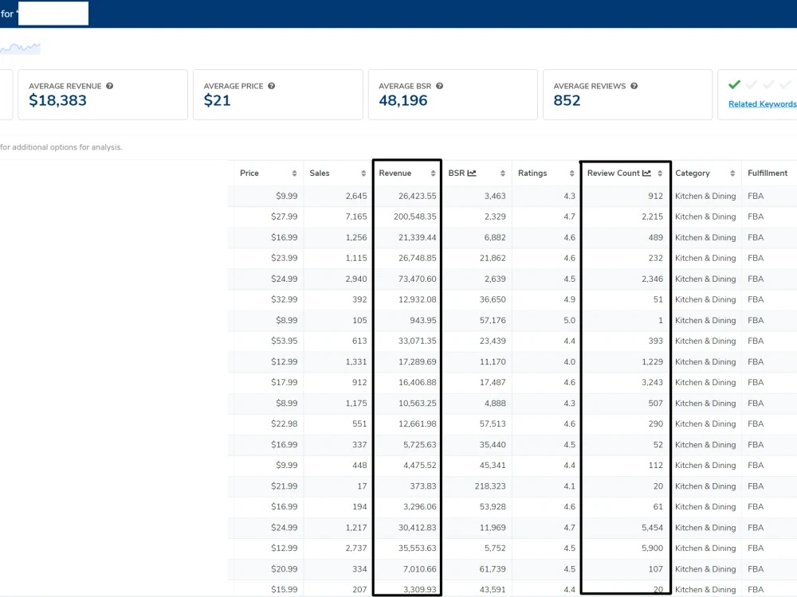Click the Revenue column header label
This screenshot has width=797, height=597.
pyautogui.click(x=395, y=173)
